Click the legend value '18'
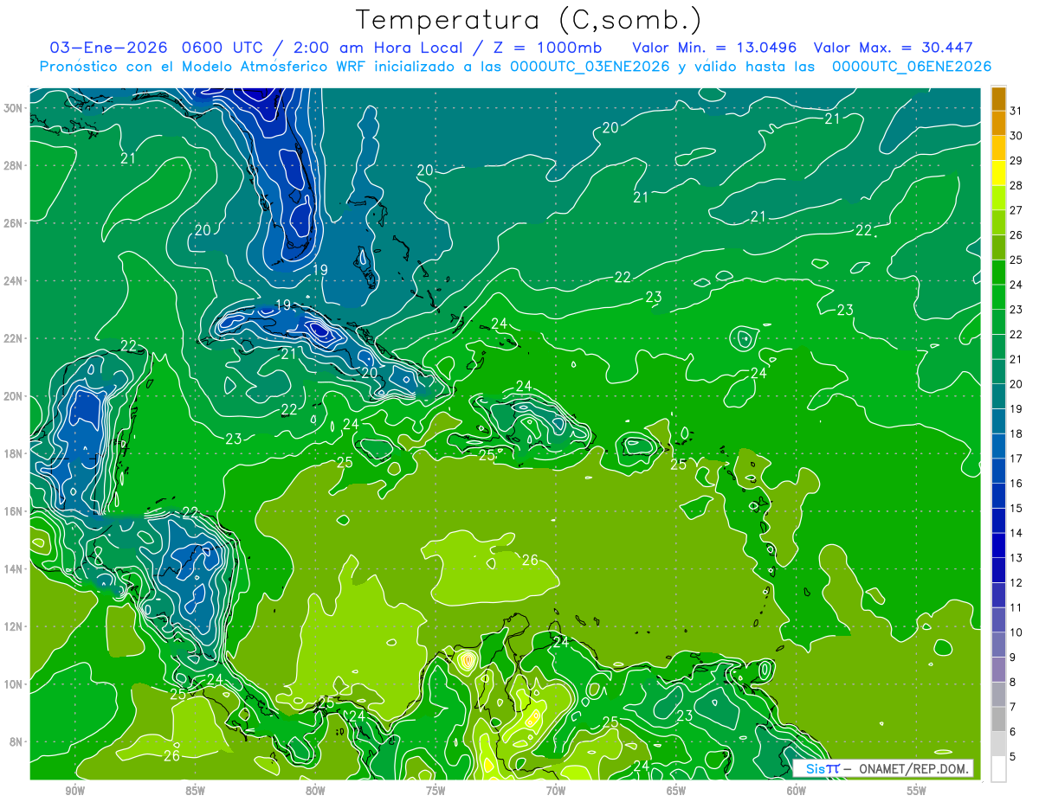Viewport: 1039px width, 802px height. [x=1016, y=433]
